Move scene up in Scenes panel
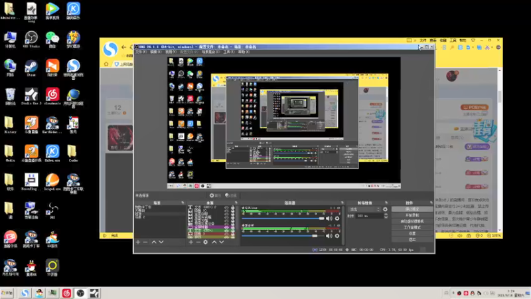Image resolution: width=531 pixels, height=299 pixels. point(154,242)
